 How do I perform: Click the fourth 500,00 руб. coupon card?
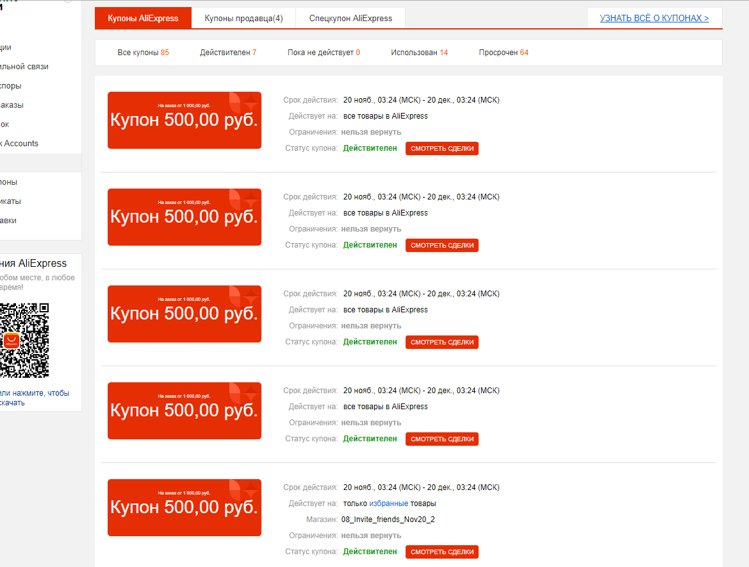(185, 410)
